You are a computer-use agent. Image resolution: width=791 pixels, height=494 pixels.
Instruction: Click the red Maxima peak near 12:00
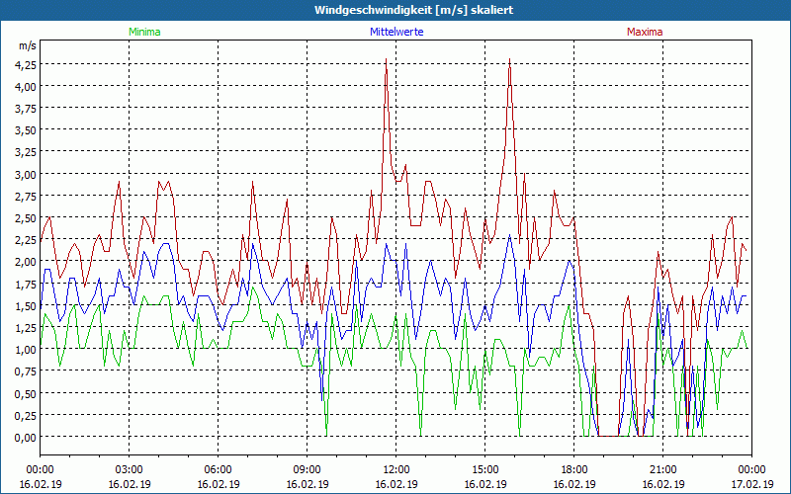click(x=386, y=60)
